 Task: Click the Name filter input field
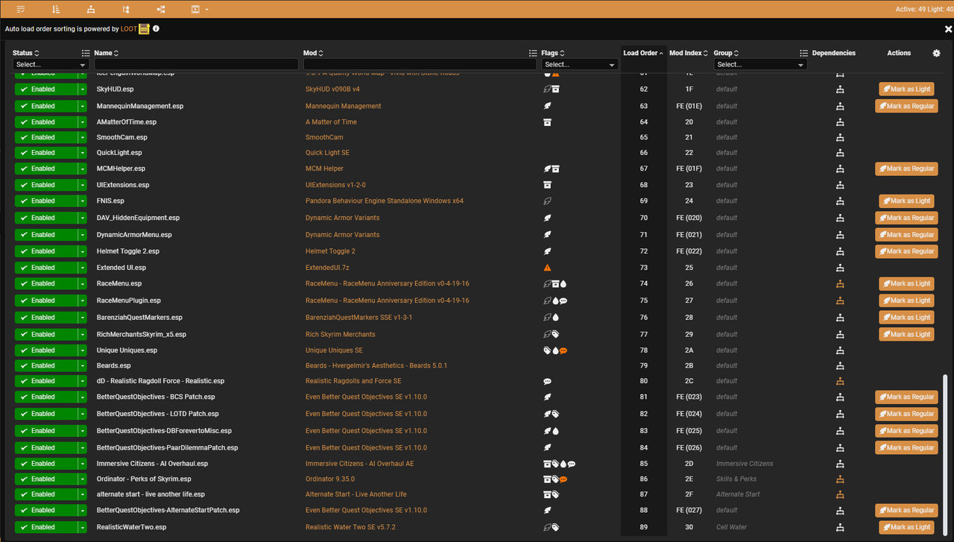[196, 65]
